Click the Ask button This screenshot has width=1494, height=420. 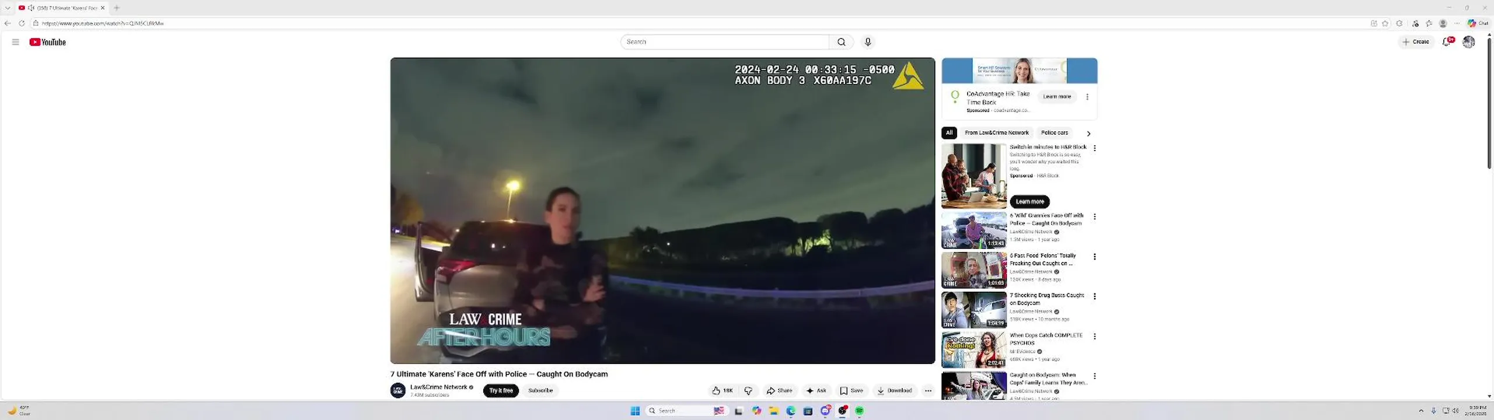click(816, 391)
